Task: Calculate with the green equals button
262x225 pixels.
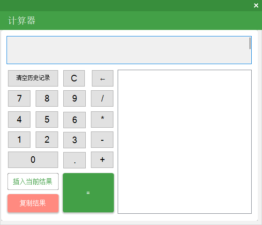Action: 89,193
